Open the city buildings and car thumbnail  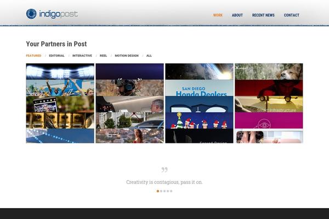pos(129,120)
